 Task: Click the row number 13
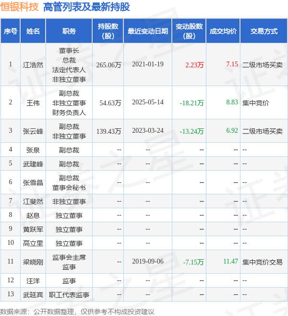[11, 294]
